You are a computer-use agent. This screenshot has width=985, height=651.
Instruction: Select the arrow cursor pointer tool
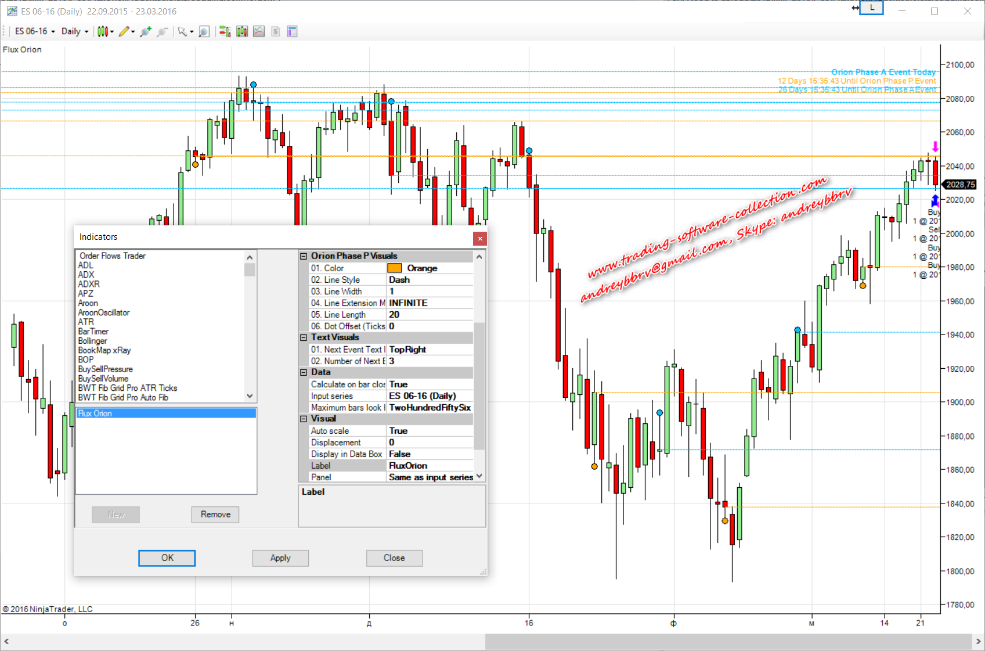click(x=182, y=32)
